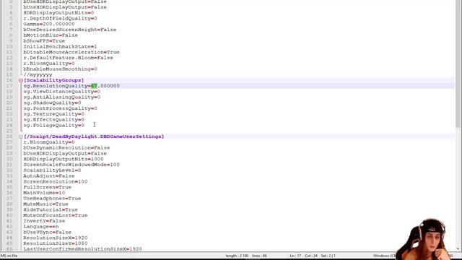Screen dimensions: 462x260
Task: Click the ScreenScaleForWindowedMode=100 line
Action: [71, 165]
